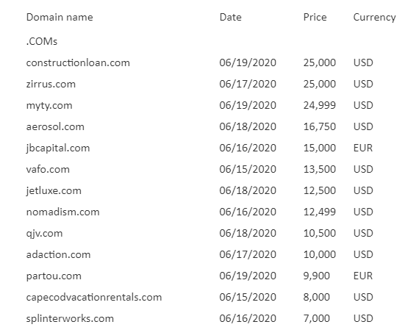The height and width of the screenshot is (330, 419).
Task: Click the Price column header
Action: (x=315, y=18)
